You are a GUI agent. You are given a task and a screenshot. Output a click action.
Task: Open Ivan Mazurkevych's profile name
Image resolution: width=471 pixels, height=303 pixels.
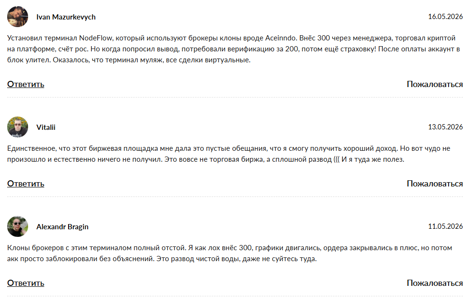pos(66,17)
